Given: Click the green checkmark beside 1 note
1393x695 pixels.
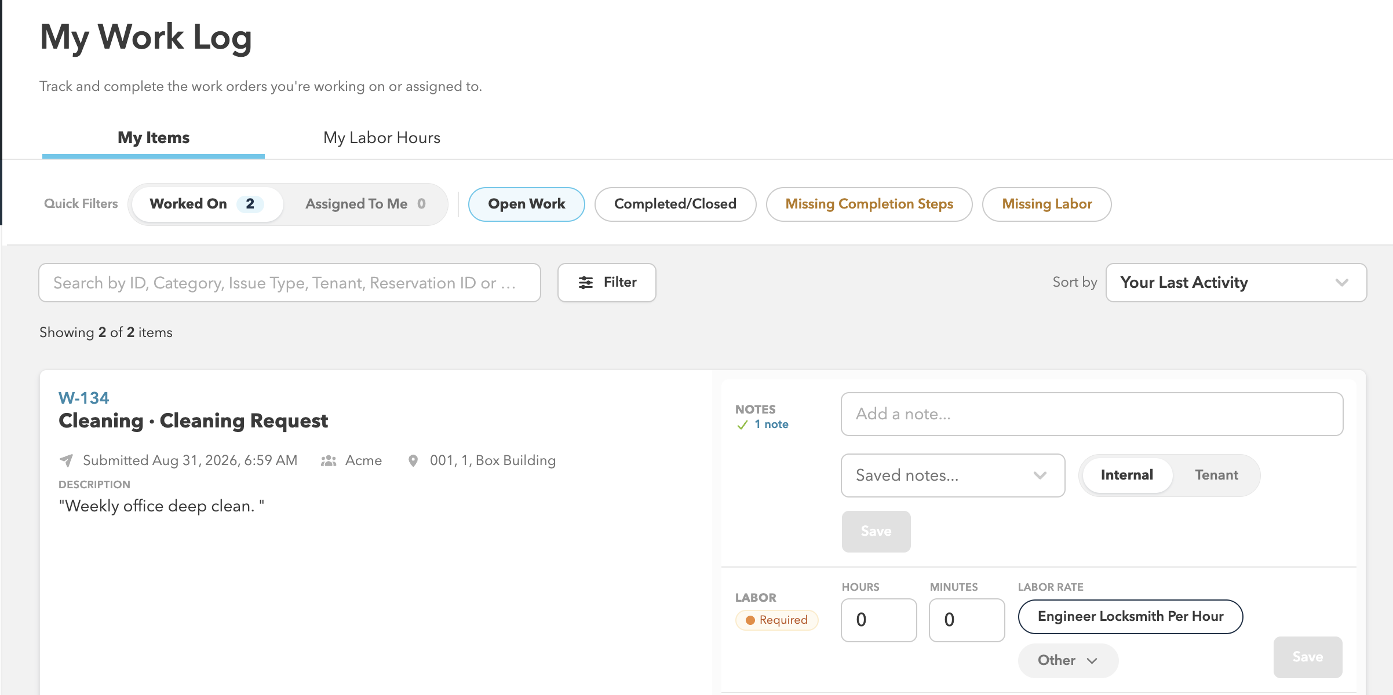Looking at the screenshot, I should click(x=742, y=425).
